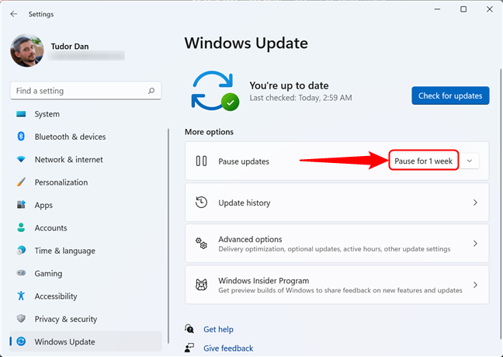The width and height of the screenshot is (503, 357).
Task: Click Pause for 1 week button
Action: 424,161
